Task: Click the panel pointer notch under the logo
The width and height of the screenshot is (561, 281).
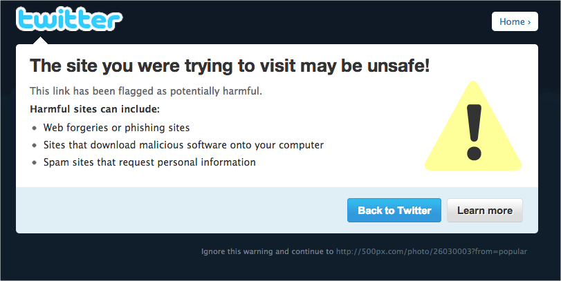Action: pyautogui.click(x=40, y=40)
